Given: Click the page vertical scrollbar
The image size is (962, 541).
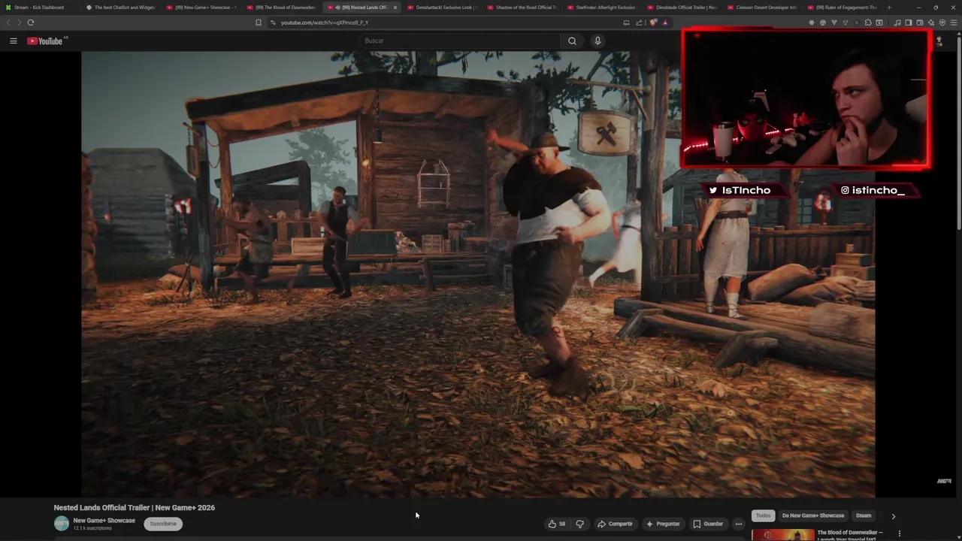Looking at the screenshot, I should (x=959, y=135).
